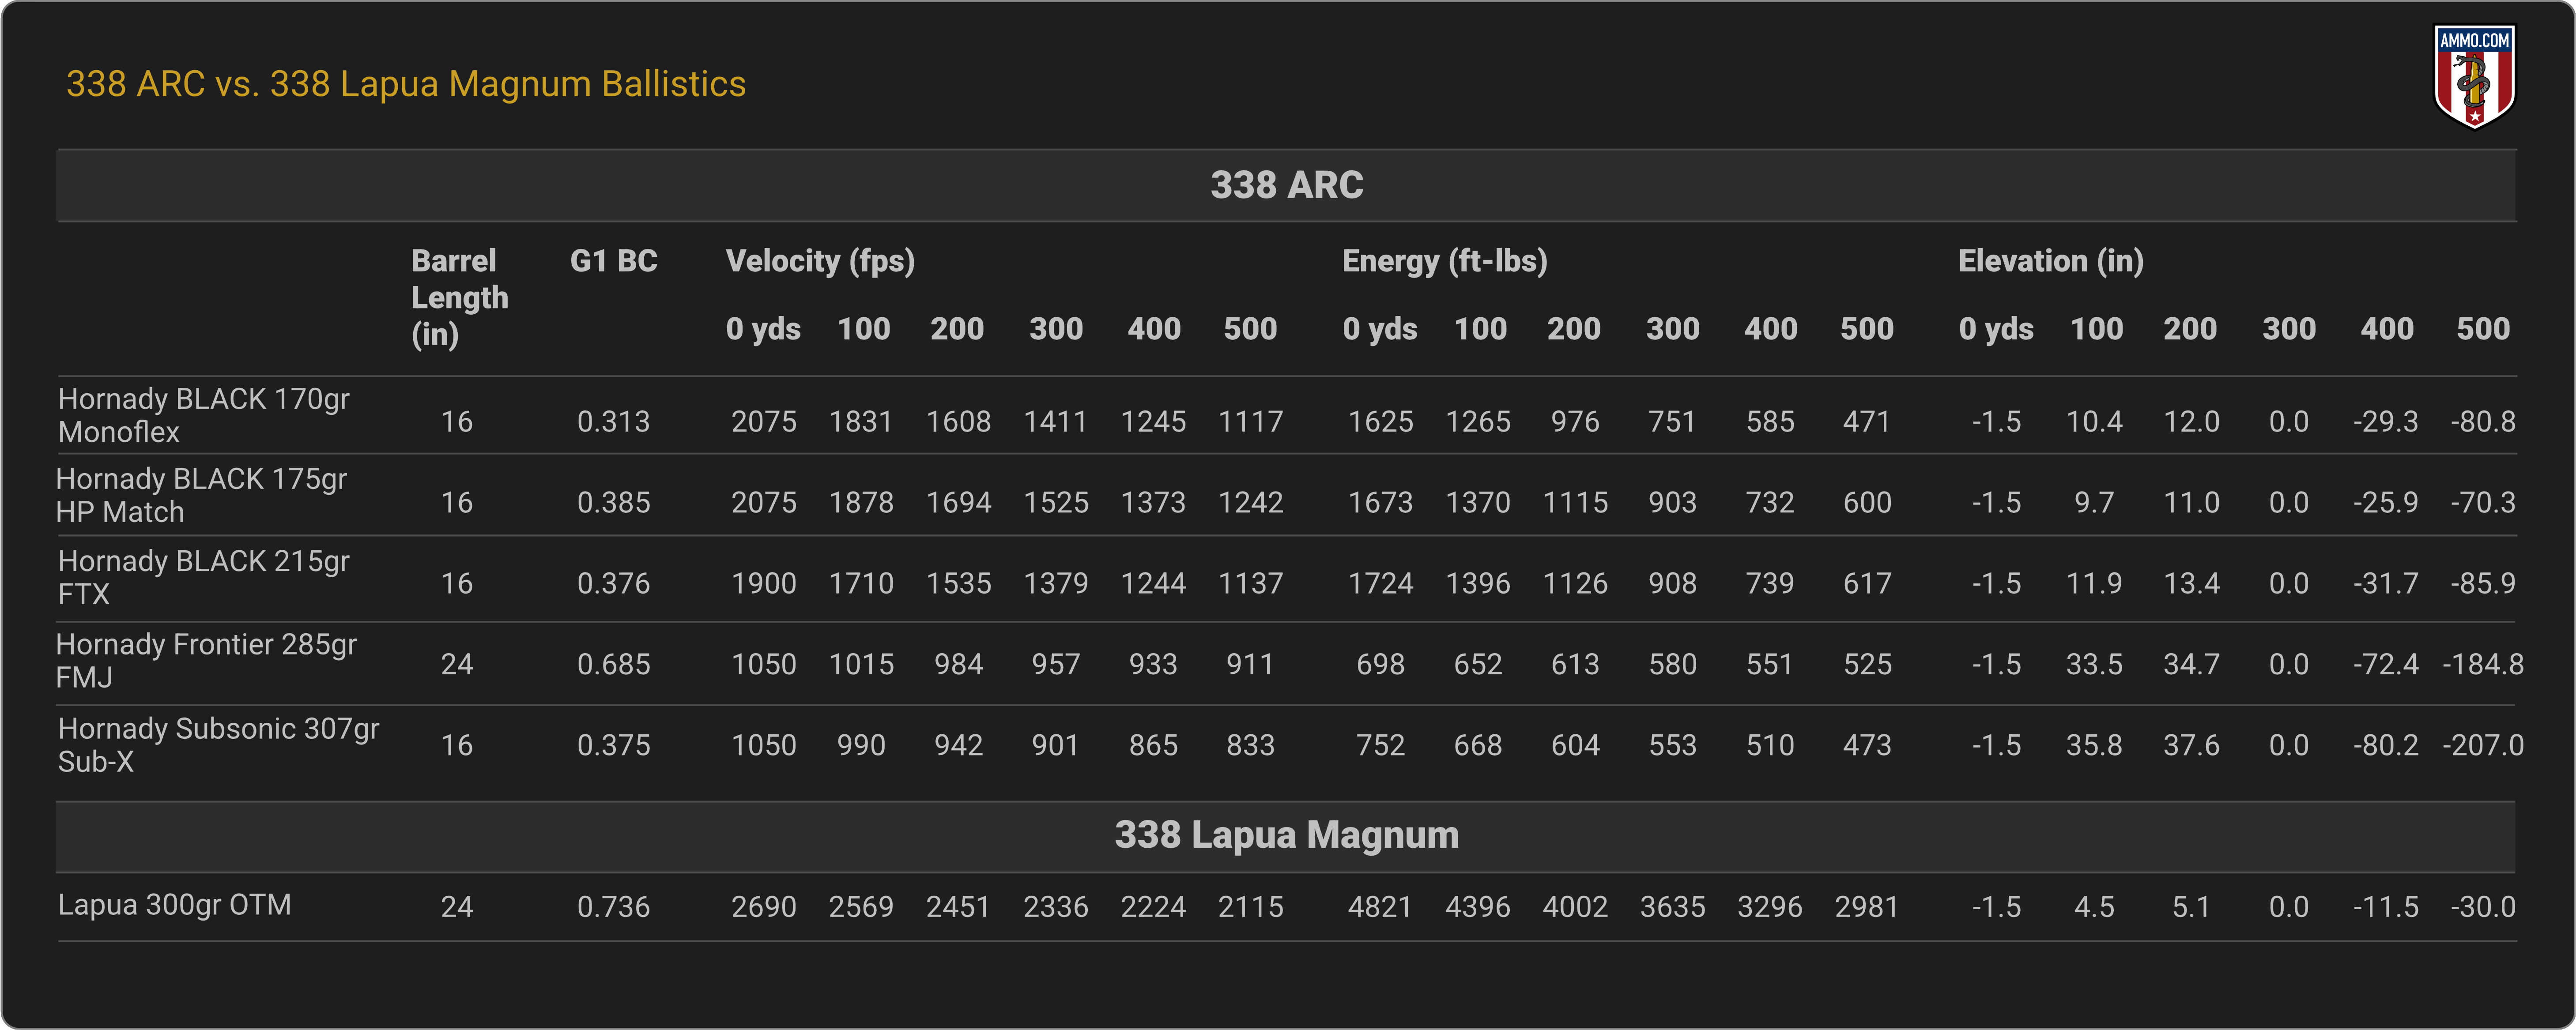Click the G1 BC value 0.375

pyautogui.click(x=614, y=746)
